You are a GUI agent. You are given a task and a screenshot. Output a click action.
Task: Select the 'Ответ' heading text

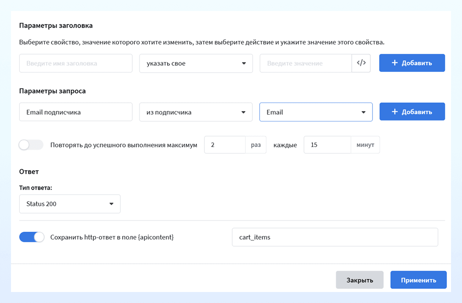pyautogui.click(x=29, y=171)
